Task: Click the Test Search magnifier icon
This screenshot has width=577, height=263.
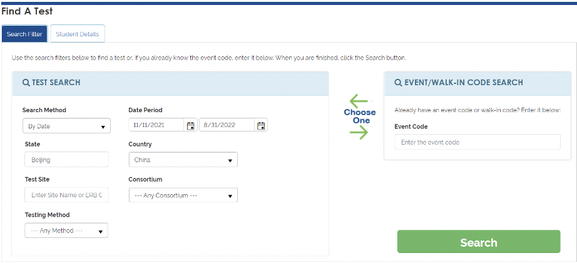Action: coord(26,83)
